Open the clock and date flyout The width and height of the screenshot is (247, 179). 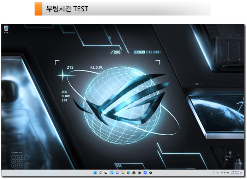coord(235,173)
